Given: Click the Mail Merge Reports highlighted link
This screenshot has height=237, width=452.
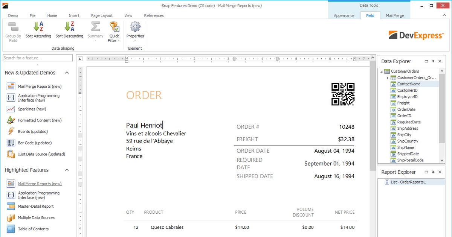Looking at the screenshot, I should coord(40,184).
